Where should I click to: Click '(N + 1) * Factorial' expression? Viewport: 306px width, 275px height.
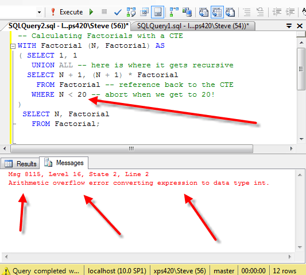(x=135, y=75)
